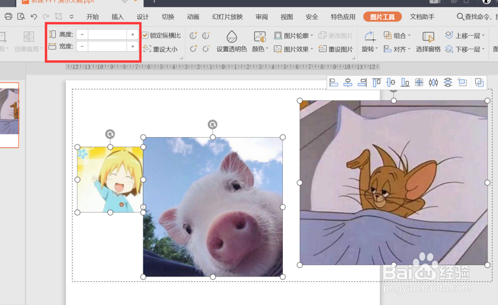
Task: Open the 选择窗格 selection pane
Action: (428, 41)
